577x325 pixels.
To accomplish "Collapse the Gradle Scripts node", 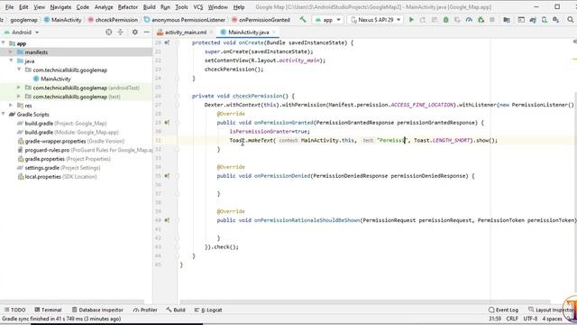I will coord(4,115).
